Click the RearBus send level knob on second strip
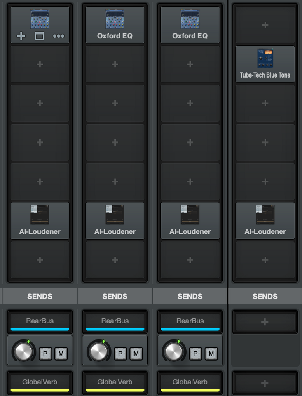302x396 pixels. coord(99,351)
